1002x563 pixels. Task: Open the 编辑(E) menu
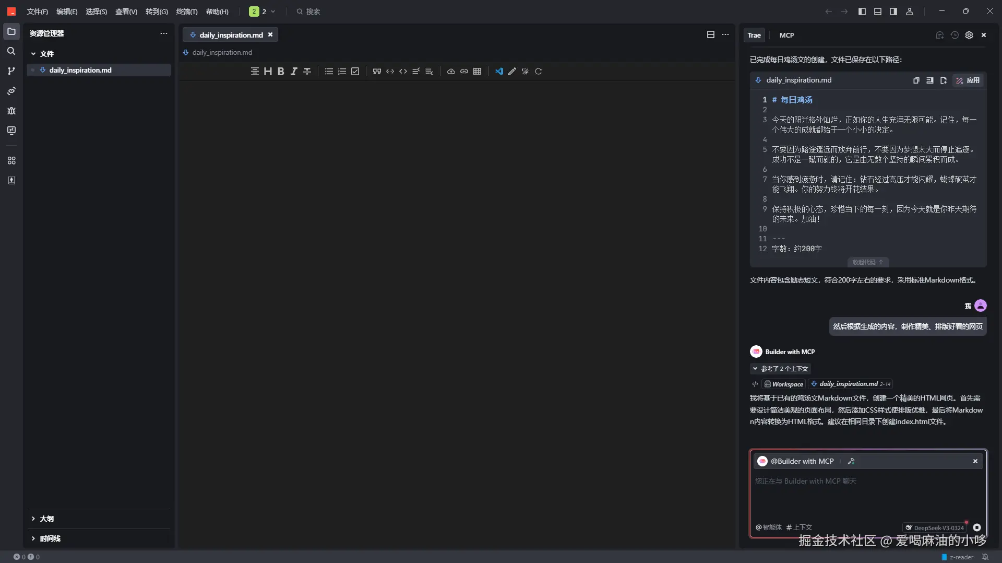67,11
